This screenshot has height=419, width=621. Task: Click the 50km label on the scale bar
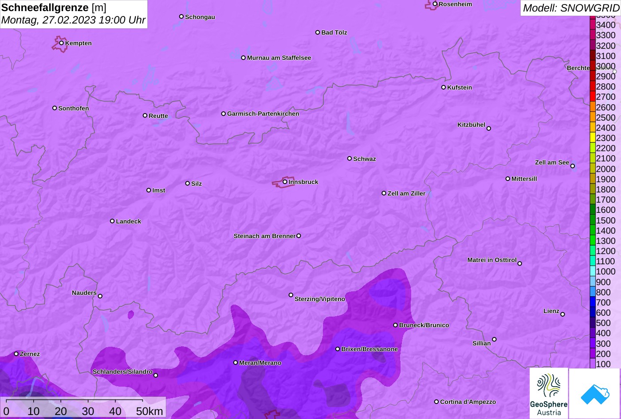pyautogui.click(x=149, y=411)
